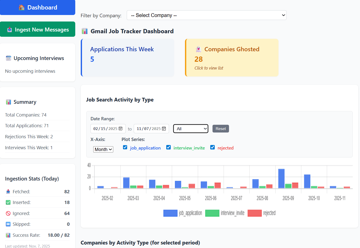Toggle green interview_invite legend swatch
Viewport: 360px width, 248px height.
212,213
